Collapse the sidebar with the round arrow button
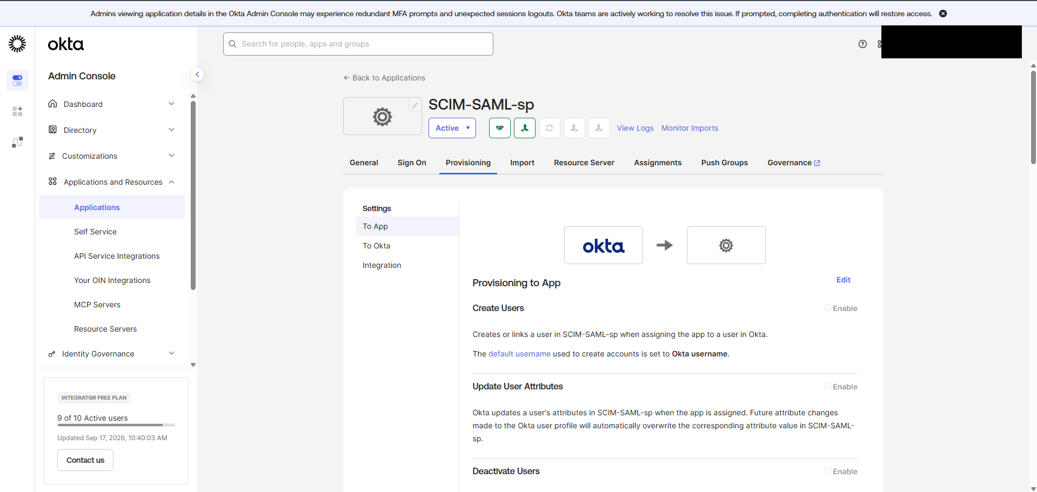1037x492 pixels. click(x=197, y=75)
